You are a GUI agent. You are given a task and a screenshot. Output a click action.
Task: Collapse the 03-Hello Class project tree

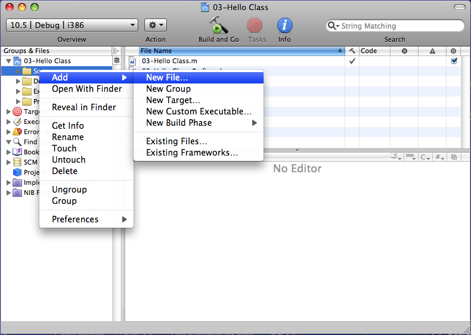click(9, 61)
